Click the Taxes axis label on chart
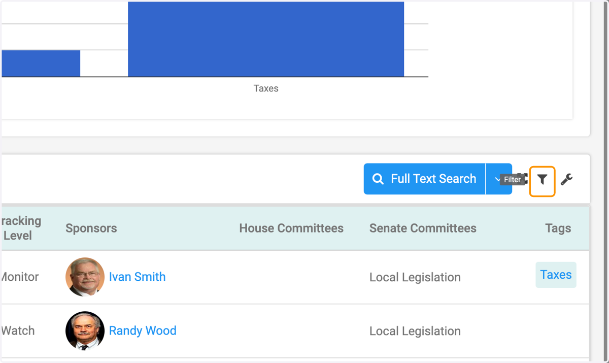The image size is (609, 363). pyautogui.click(x=266, y=88)
